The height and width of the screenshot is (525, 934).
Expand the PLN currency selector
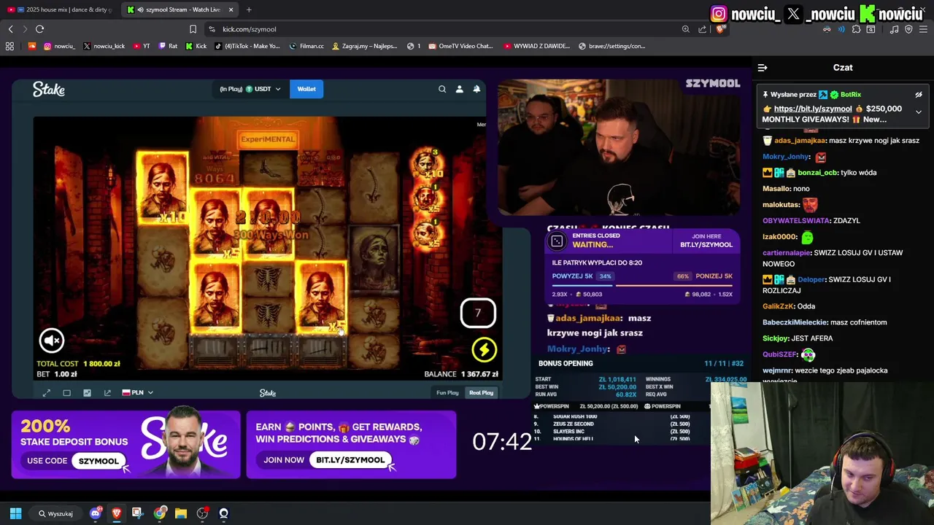click(x=137, y=393)
